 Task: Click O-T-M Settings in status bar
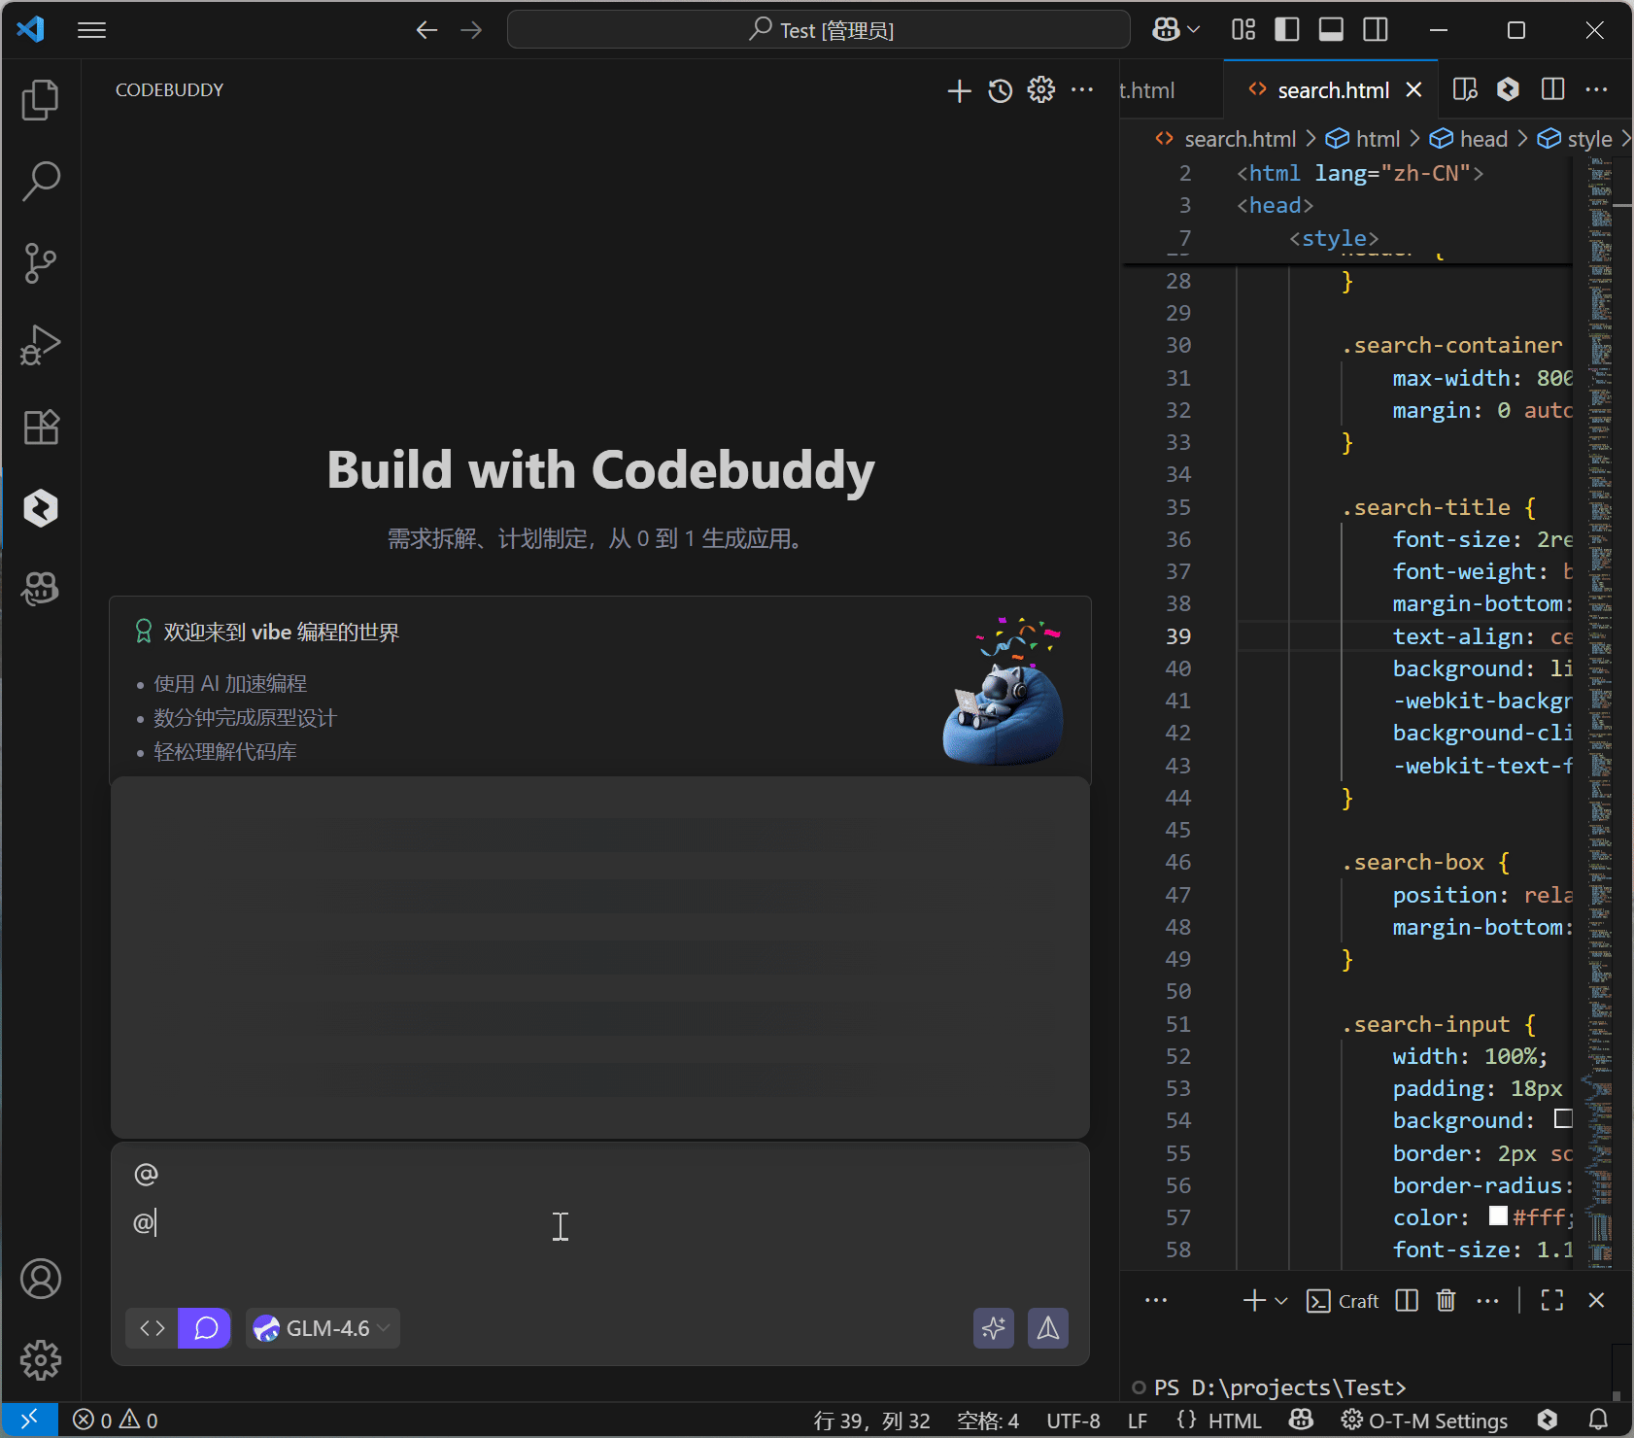point(1425,1421)
